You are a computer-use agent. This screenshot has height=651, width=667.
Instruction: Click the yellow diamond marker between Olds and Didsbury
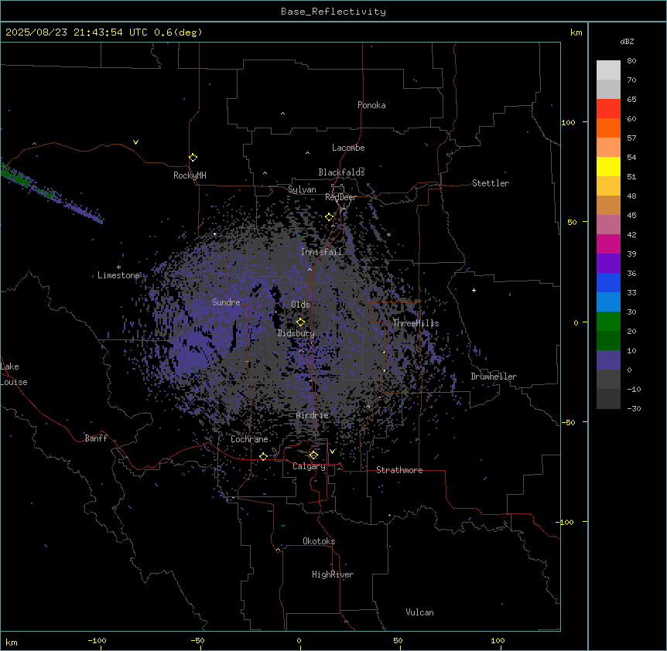click(x=300, y=322)
